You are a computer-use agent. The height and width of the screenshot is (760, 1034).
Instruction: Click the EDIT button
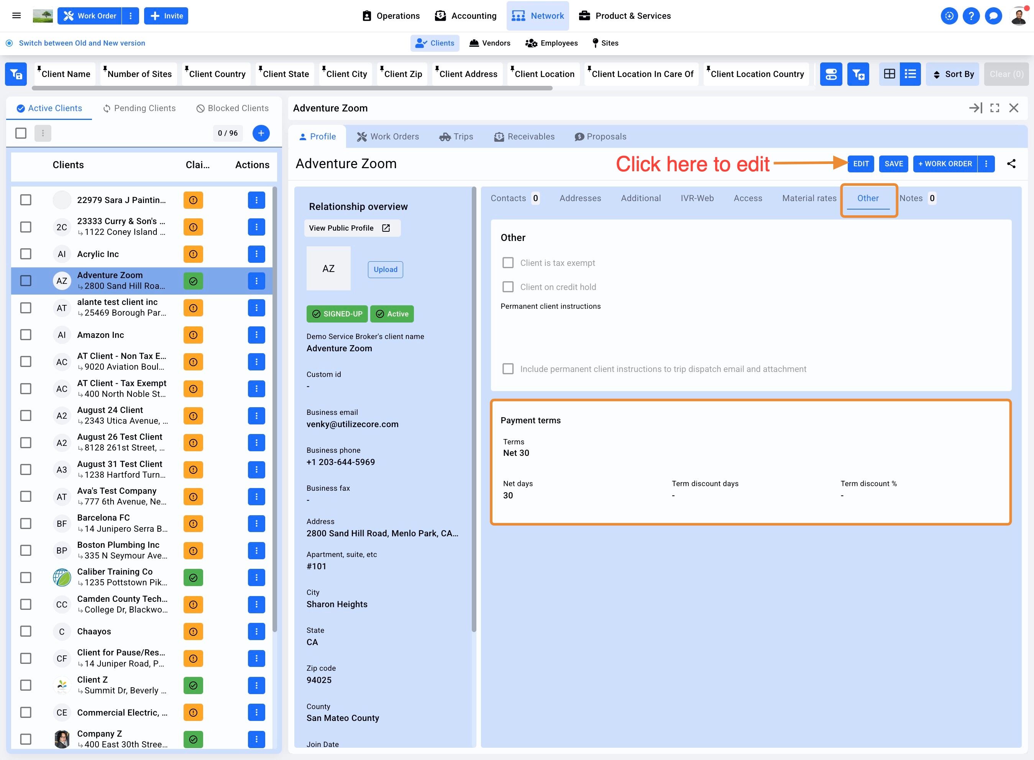click(x=860, y=164)
